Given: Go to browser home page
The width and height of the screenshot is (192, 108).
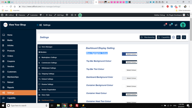Looking at the screenshot, I should pyautogui.click(x=15, y=7).
